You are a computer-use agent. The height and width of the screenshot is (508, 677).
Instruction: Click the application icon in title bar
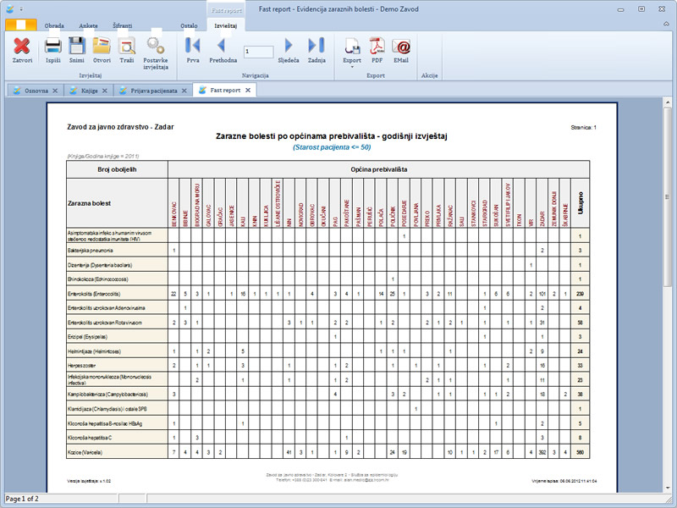point(9,8)
